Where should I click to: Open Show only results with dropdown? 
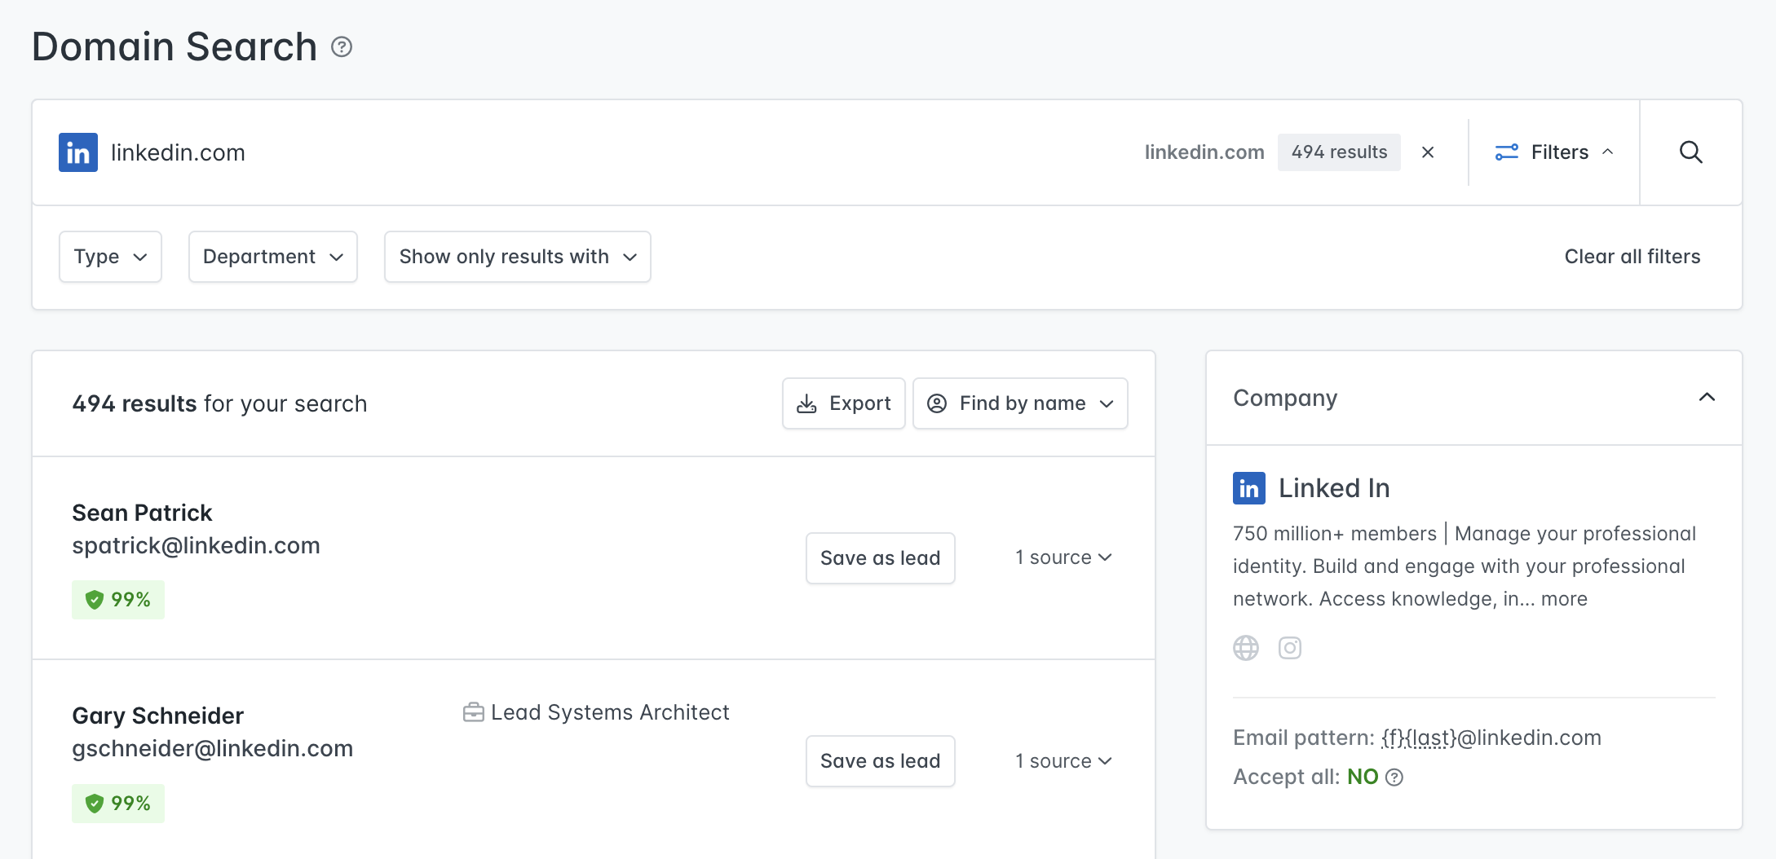tap(518, 257)
